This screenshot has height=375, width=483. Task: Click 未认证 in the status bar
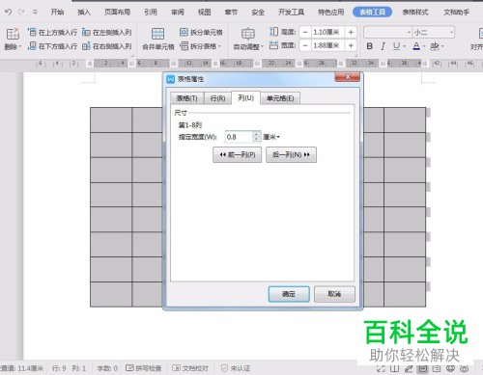point(236,368)
